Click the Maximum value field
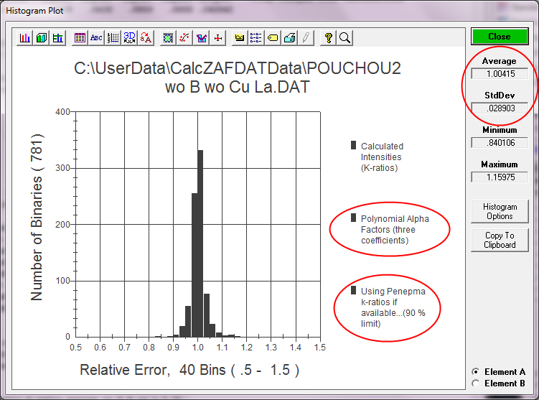Screen dimensions: 539x400 pyautogui.click(x=500, y=177)
